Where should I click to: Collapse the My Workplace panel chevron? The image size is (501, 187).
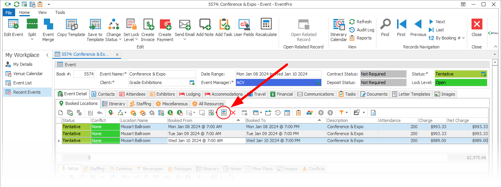[47, 55]
